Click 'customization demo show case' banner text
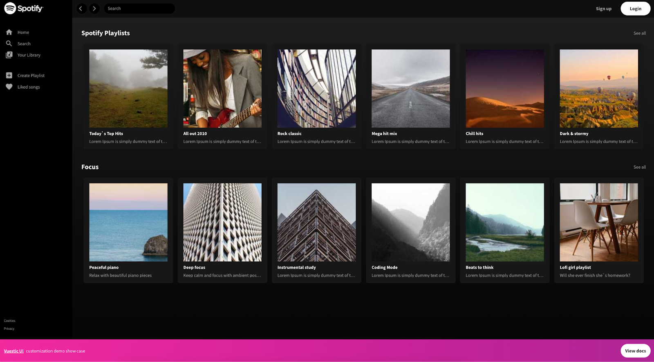The image size is (654, 362). [56, 351]
